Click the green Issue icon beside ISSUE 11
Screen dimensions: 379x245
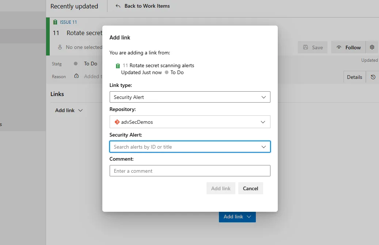pyautogui.click(x=55, y=22)
